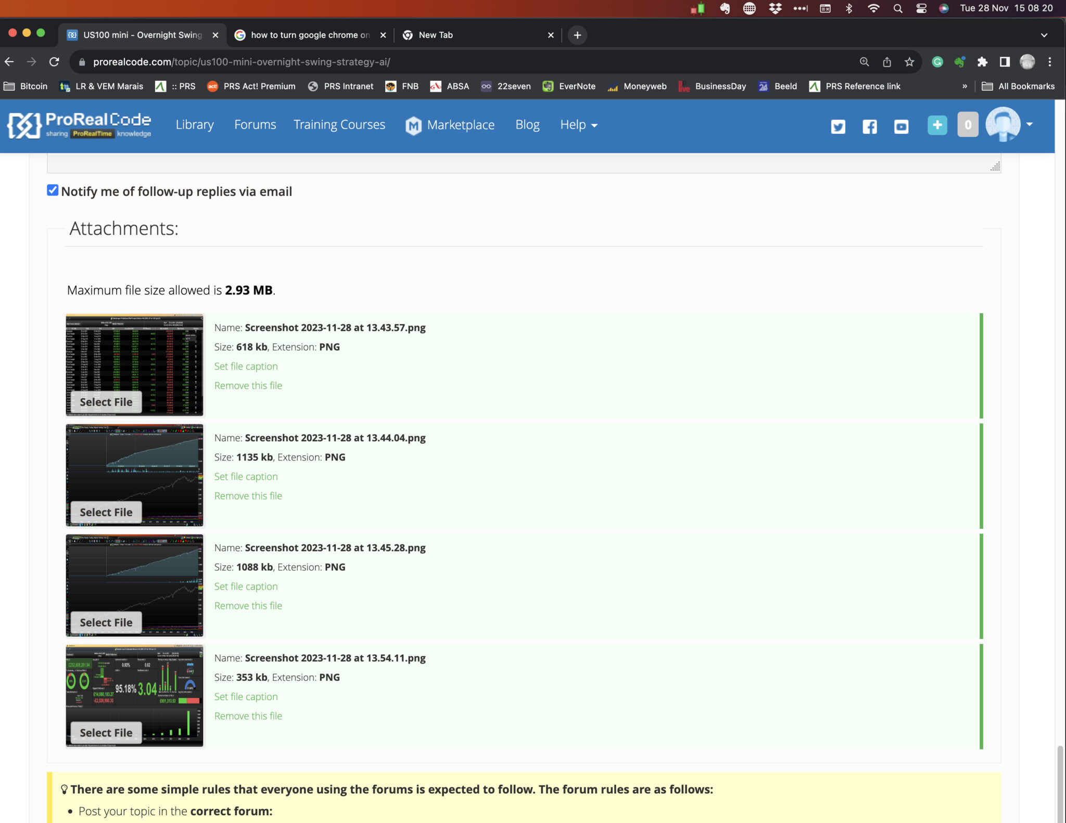
Task: Click the YouTube icon in header
Action: coord(901,127)
